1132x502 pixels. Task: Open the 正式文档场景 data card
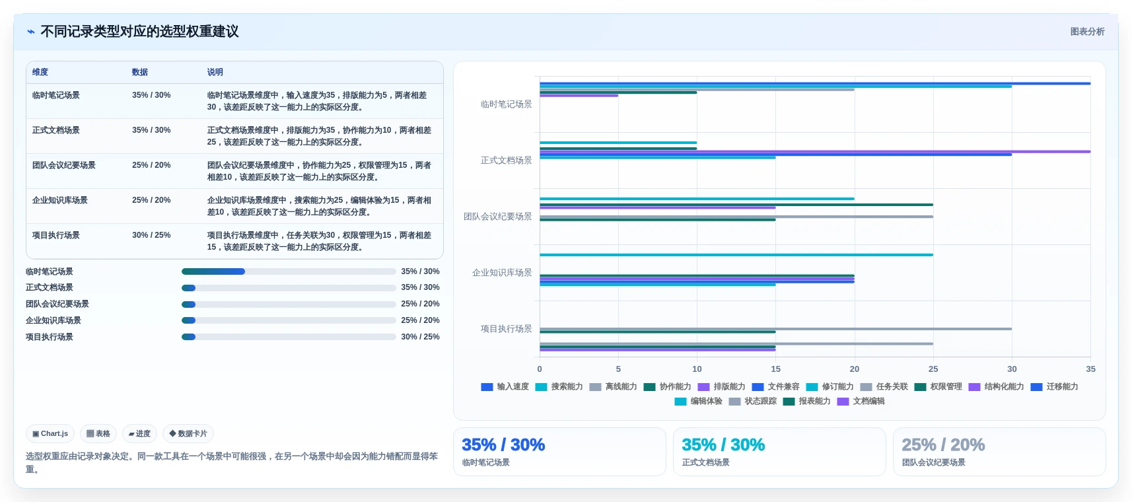[x=779, y=452]
